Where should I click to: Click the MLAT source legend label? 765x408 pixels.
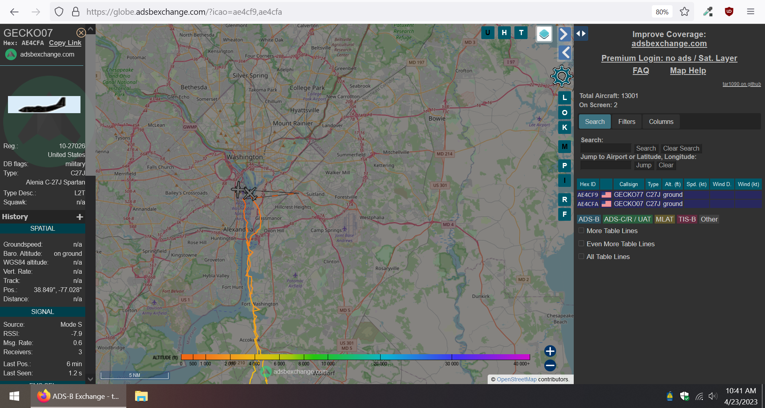point(665,219)
